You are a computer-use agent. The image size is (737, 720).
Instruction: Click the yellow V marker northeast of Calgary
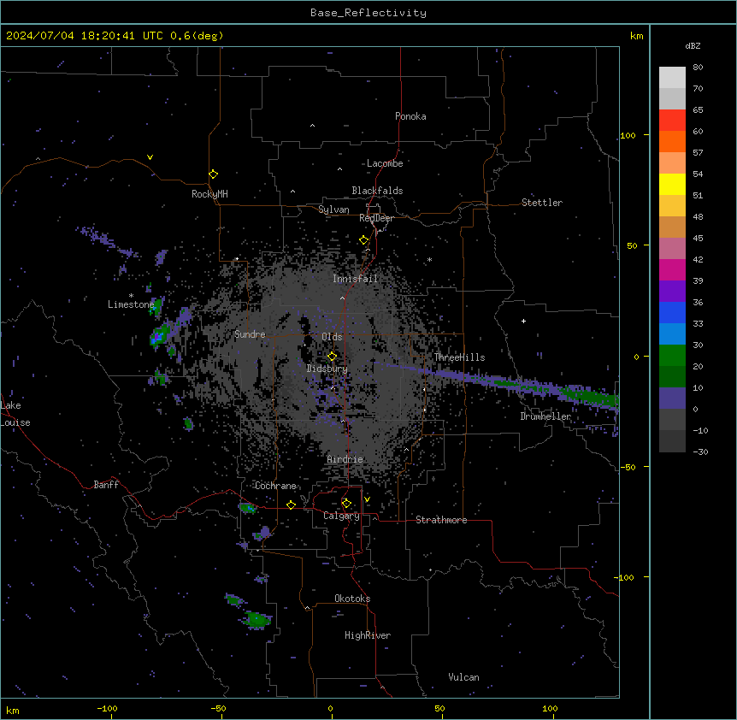[367, 499]
